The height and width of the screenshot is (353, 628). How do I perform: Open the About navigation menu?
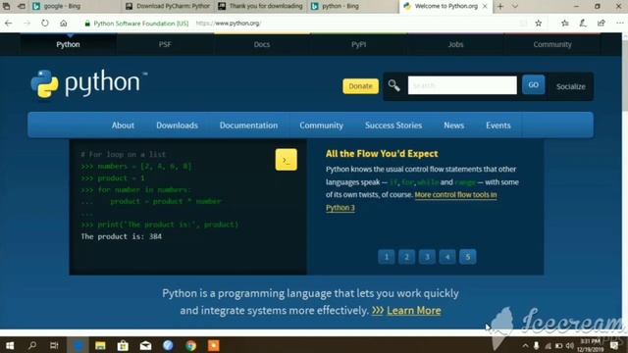(123, 126)
